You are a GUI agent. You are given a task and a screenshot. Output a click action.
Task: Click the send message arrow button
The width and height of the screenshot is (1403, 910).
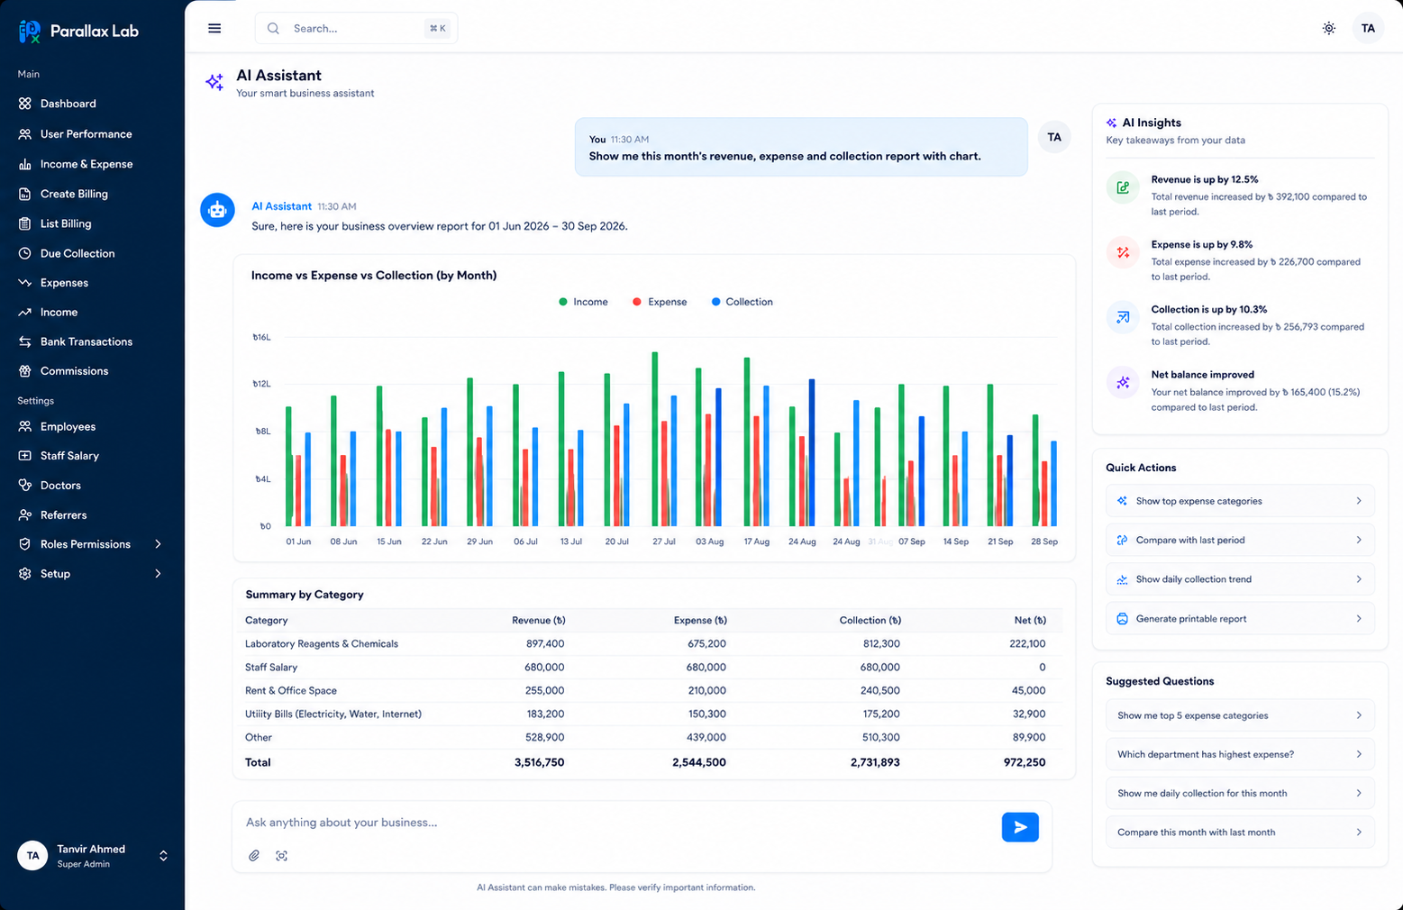(1020, 827)
